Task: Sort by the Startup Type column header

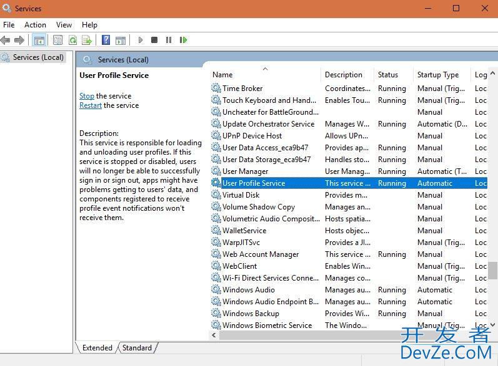Action: pyautogui.click(x=442, y=75)
